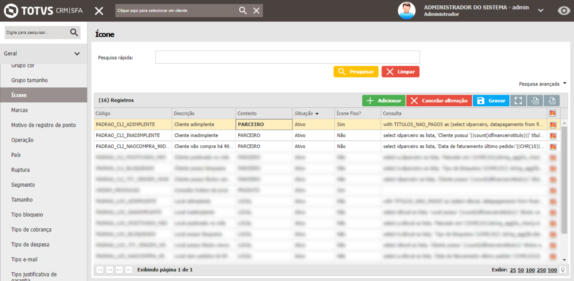Click the Gravar save button
This screenshot has width=574, height=281.
[x=491, y=101]
